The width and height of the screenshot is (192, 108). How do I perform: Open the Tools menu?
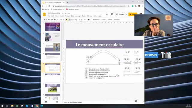click(84, 16)
